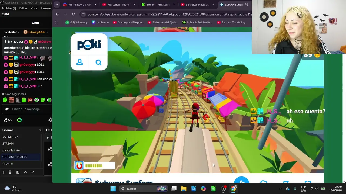
Task: Delete the selected scene with trash icon
Action: point(10,172)
